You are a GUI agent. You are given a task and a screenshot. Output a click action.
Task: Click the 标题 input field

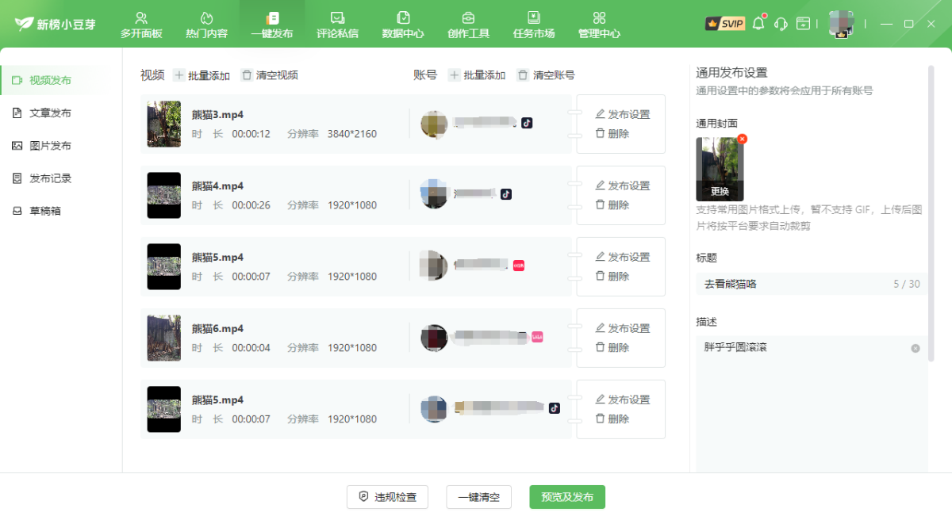(x=793, y=284)
